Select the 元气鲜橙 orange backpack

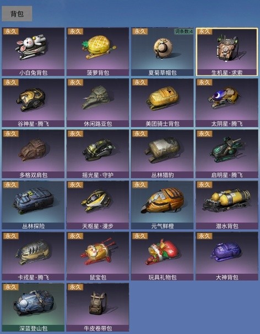point(162,205)
